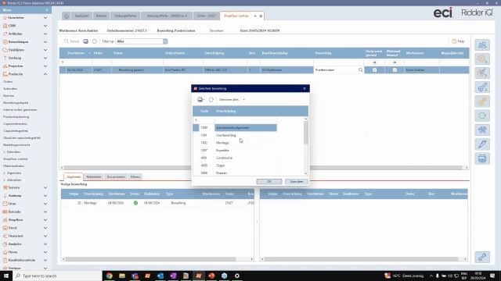The image size is (501, 281).
Task: Toggle the Materiaal binnen checkbox in row
Action: point(395,70)
